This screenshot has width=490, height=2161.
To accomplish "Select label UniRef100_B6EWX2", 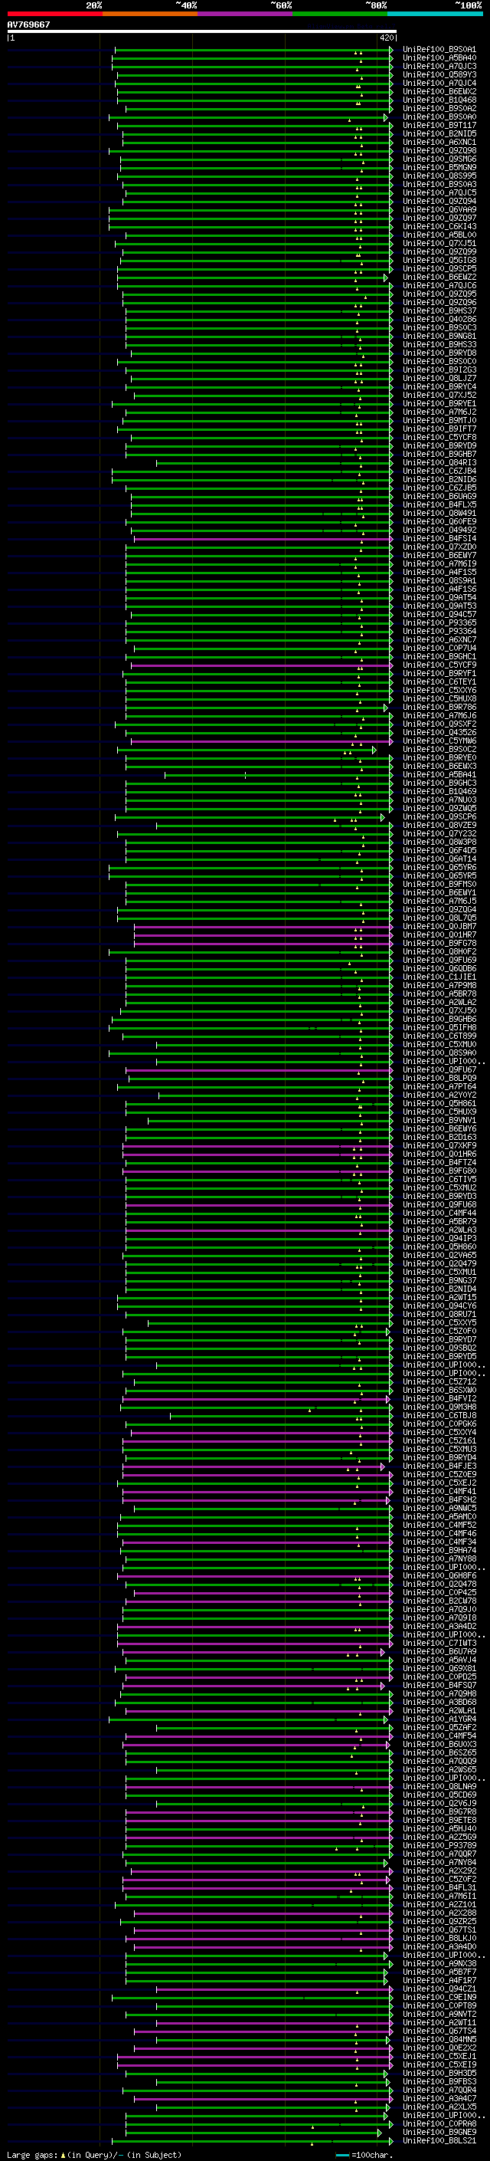I will coord(439,91).
